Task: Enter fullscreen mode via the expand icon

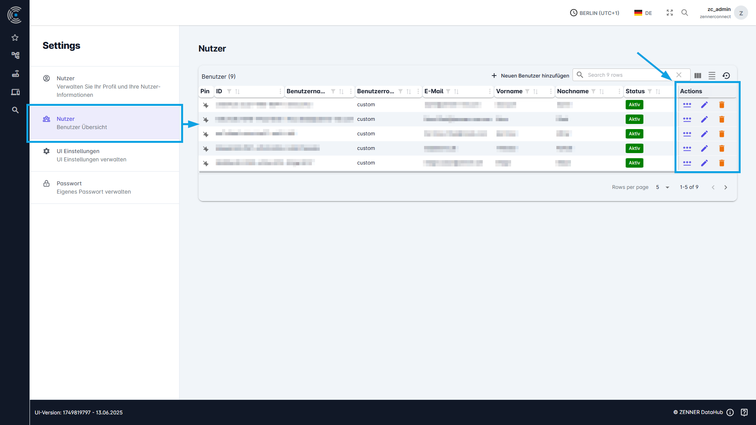Action: [x=670, y=13]
